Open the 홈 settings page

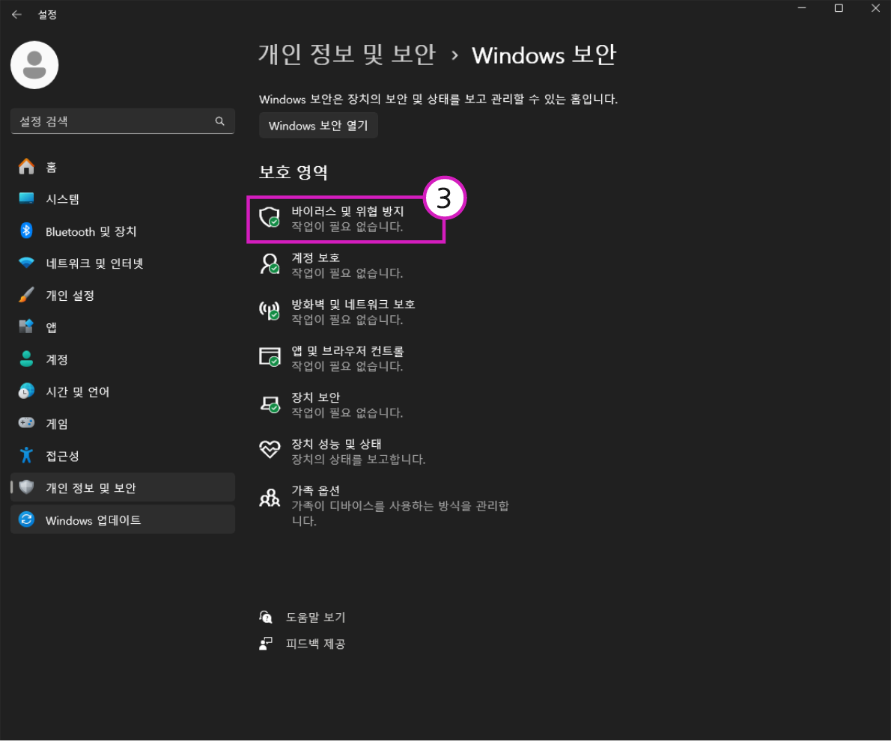tap(123, 166)
